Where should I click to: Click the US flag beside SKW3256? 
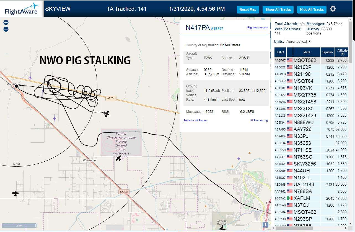290,164
